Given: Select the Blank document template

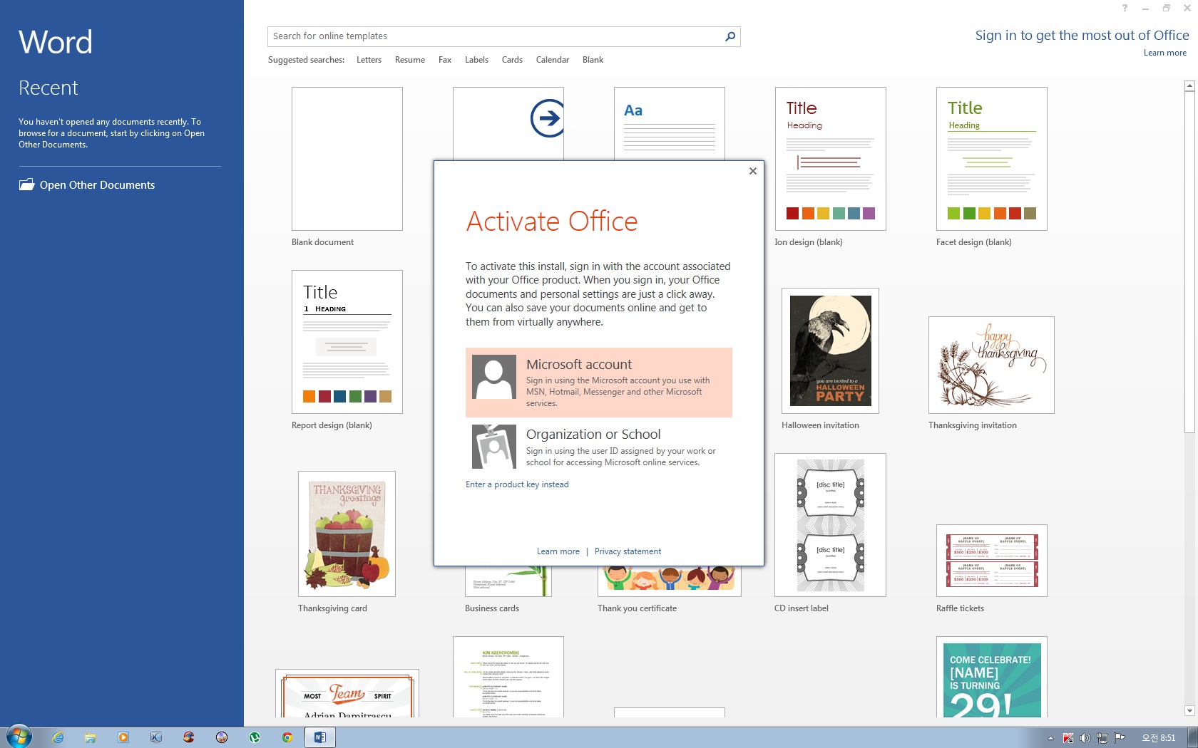Looking at the screenshot, I should 347,159.
